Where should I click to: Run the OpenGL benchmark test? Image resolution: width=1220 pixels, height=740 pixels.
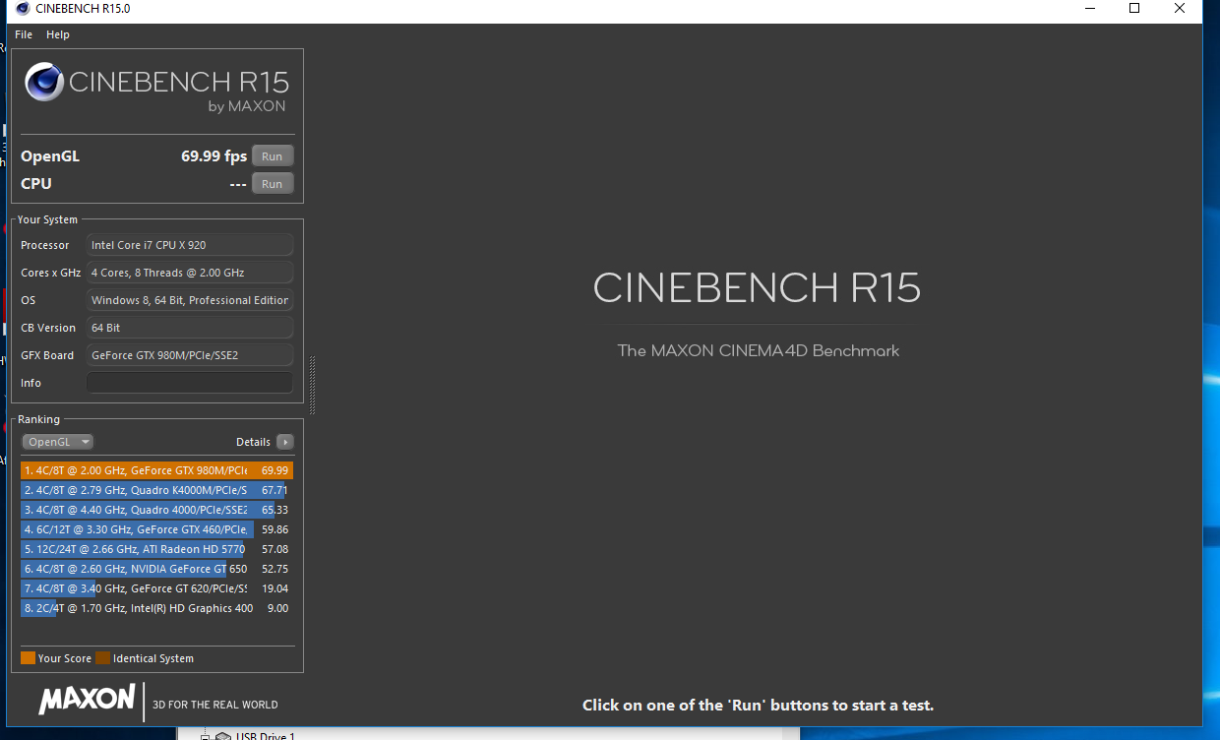pos(273,156)
